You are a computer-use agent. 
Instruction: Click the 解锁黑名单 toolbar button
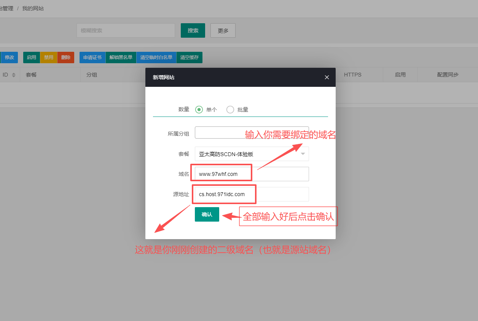pos(121,57)
